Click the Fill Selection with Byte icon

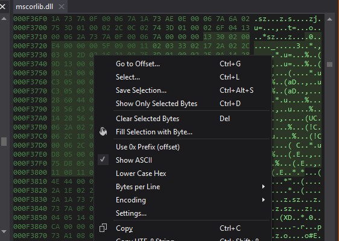point(103,132)
